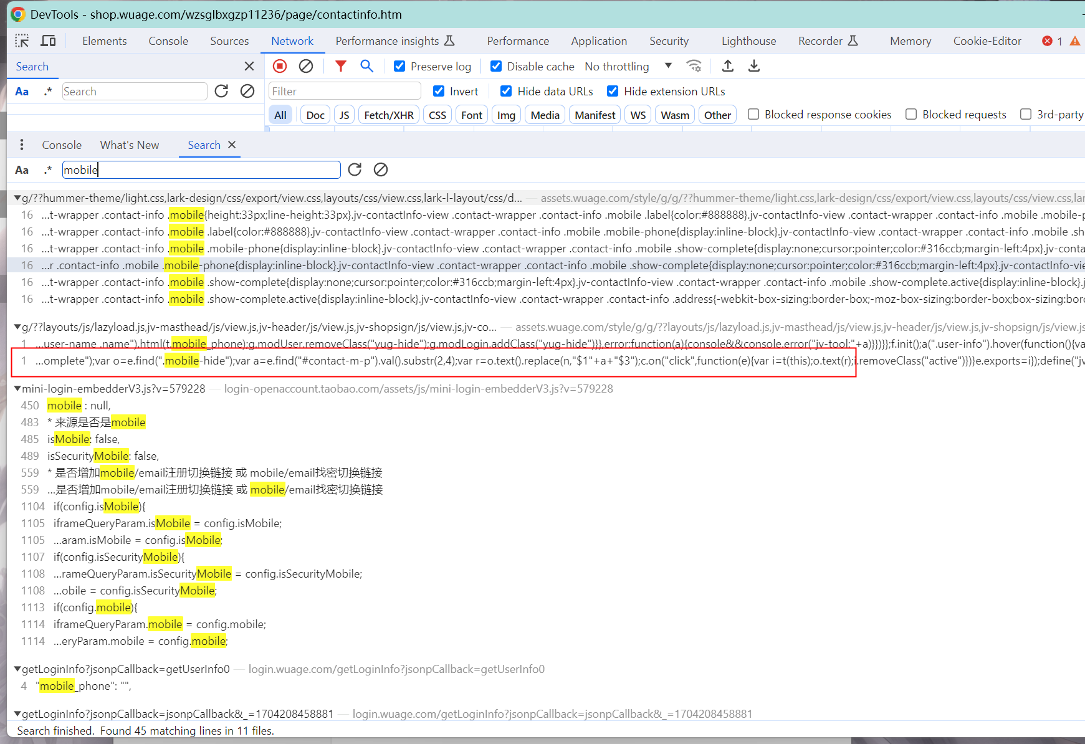Image resolution: width=1085 pixels, height=744 pixels.
Task: Open the Recorder tab
Action: [x=828, y=41]
